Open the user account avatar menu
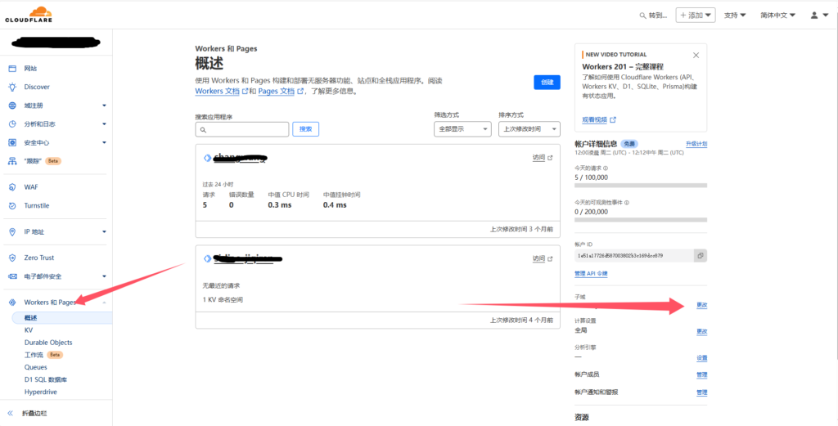Image resolution: width=838 pixels, height=426 pixels. tap(818, 16)
